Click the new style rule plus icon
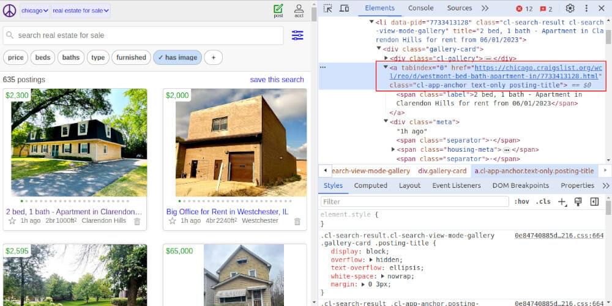Screen dimensions: 612x306 [562, 202]
